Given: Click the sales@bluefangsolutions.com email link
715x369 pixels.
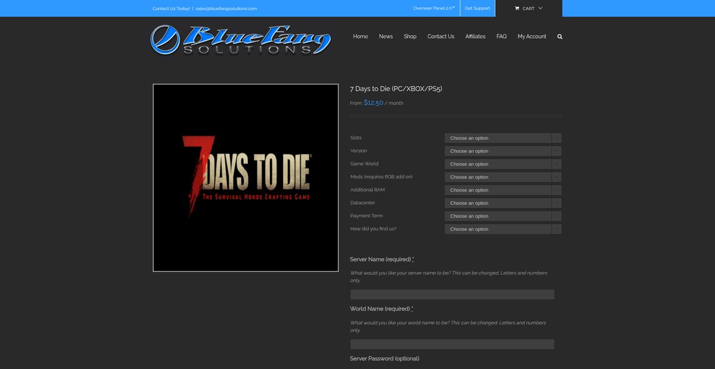Looking at the screenshot, I should click(226, 8).
